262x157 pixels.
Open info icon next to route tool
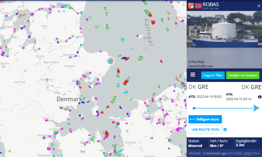(x=225, y=130)
